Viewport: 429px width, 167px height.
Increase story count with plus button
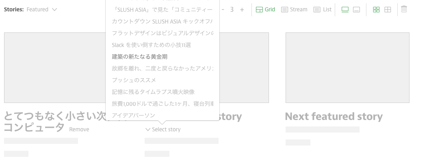tap(242, 10)
